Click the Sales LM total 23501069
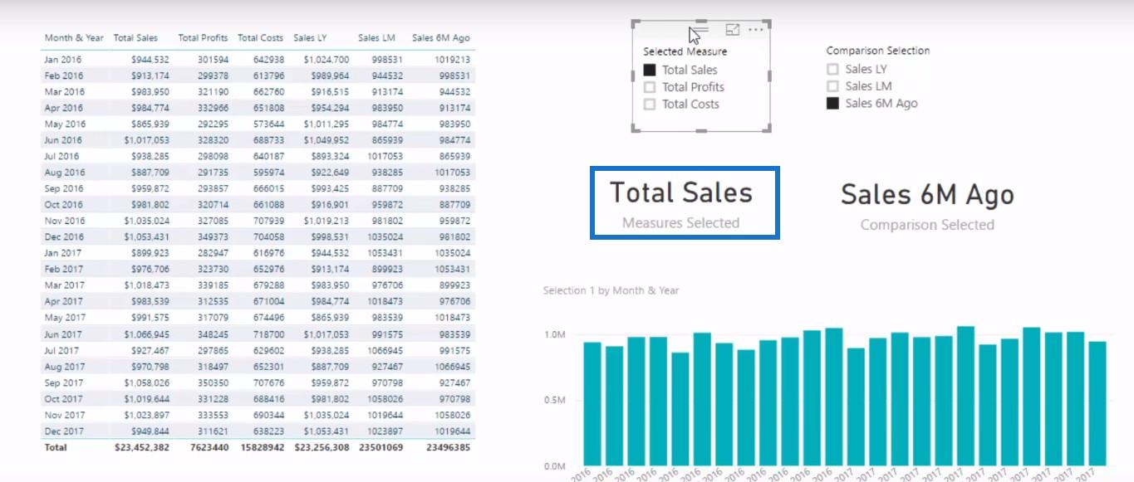 380,447
